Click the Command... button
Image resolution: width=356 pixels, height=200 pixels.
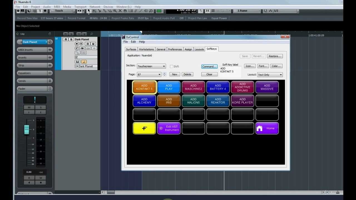click(209, 67)
